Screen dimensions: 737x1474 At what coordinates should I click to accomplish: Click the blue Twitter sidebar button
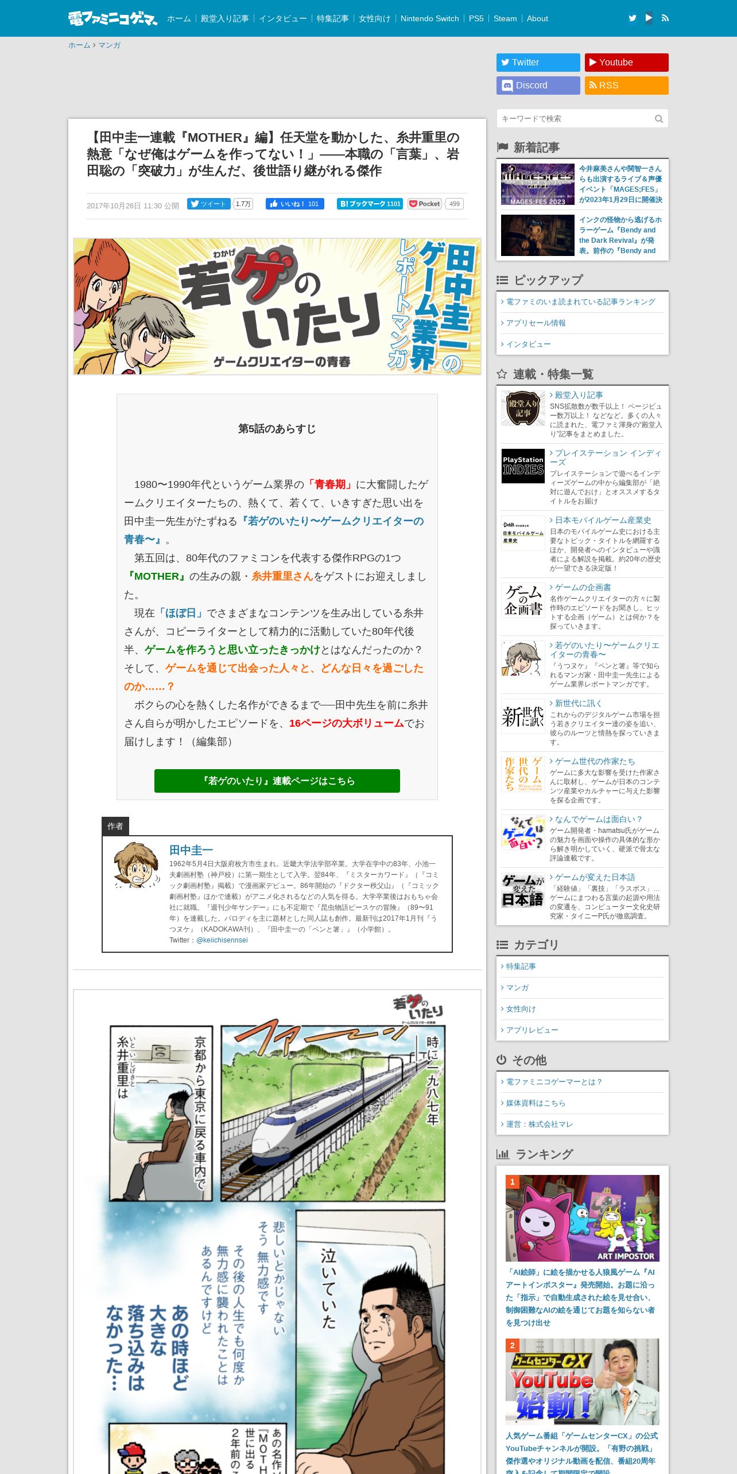[x=538, y=63]
